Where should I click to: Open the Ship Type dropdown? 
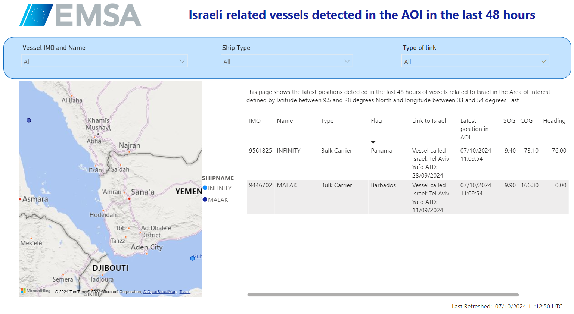click(x=286, y=61)
